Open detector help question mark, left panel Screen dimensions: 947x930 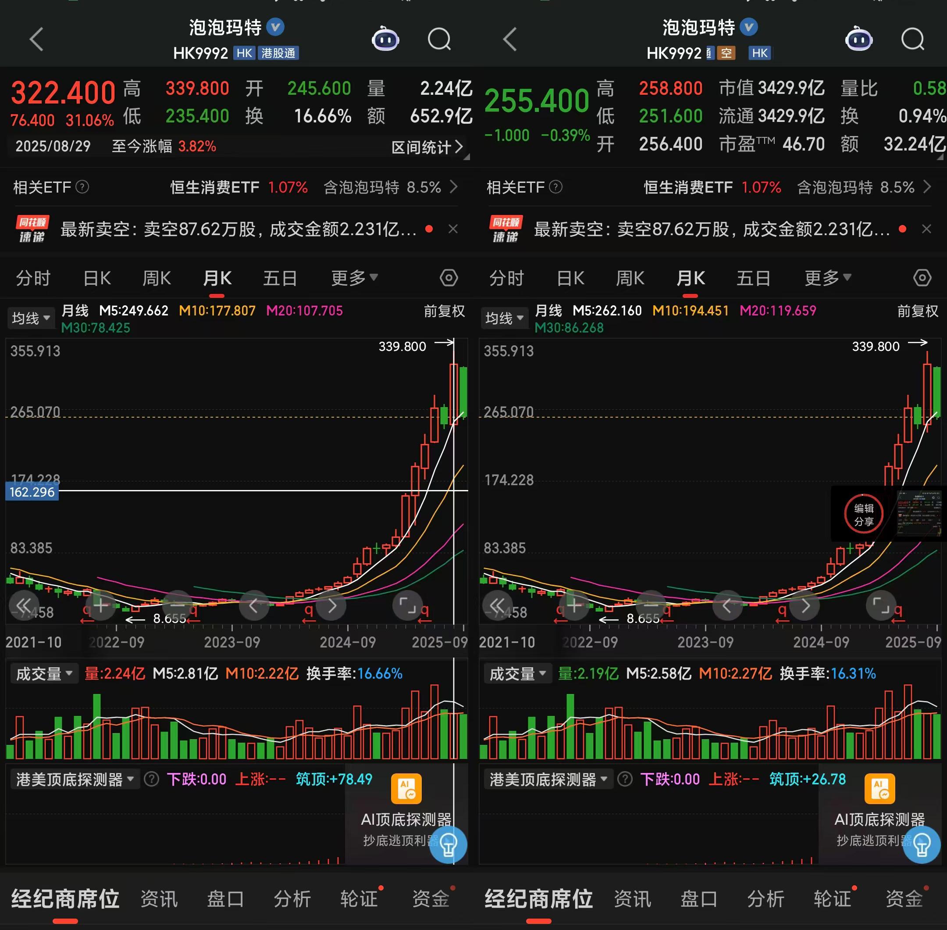(x=151, y=779)
